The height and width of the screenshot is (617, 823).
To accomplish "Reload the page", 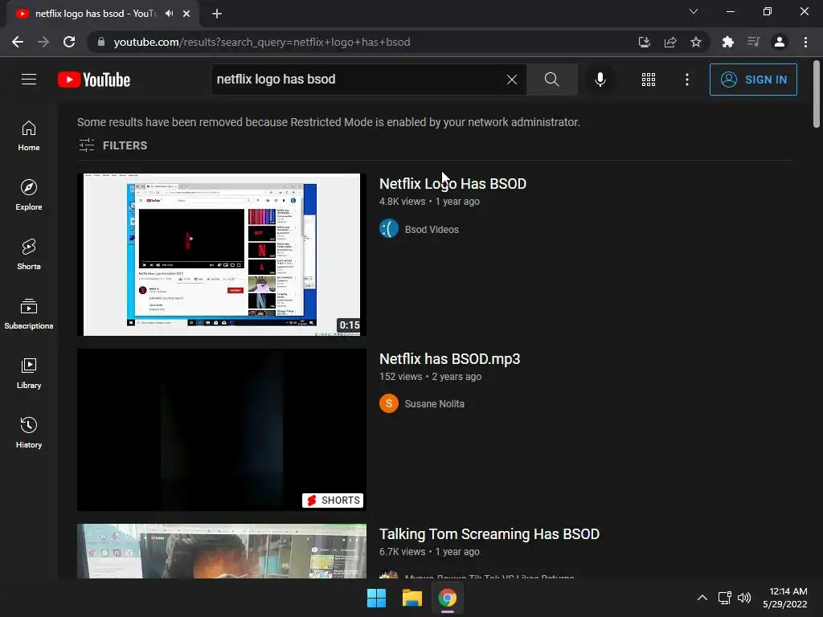I will pyautogui.click(x=69, y=42).
